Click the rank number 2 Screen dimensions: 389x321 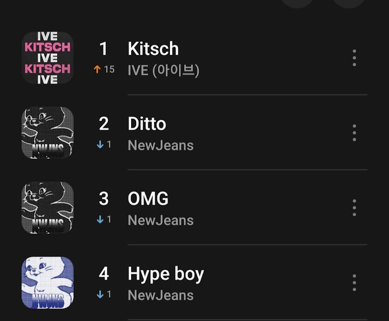click(104, 124)
